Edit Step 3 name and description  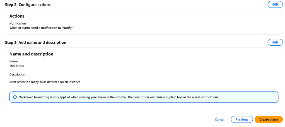[x=275, y=42]
